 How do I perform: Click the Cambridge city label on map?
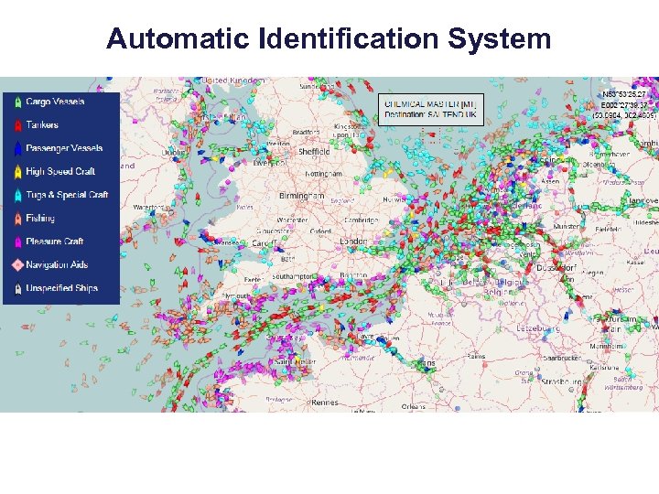pyautogui.click(x=361, y=220)
